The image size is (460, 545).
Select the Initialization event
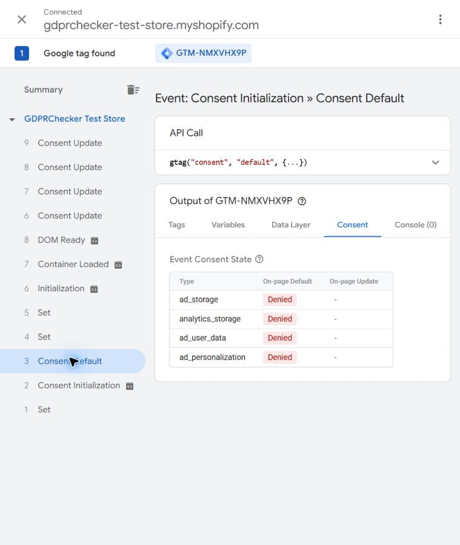point(61,289)
